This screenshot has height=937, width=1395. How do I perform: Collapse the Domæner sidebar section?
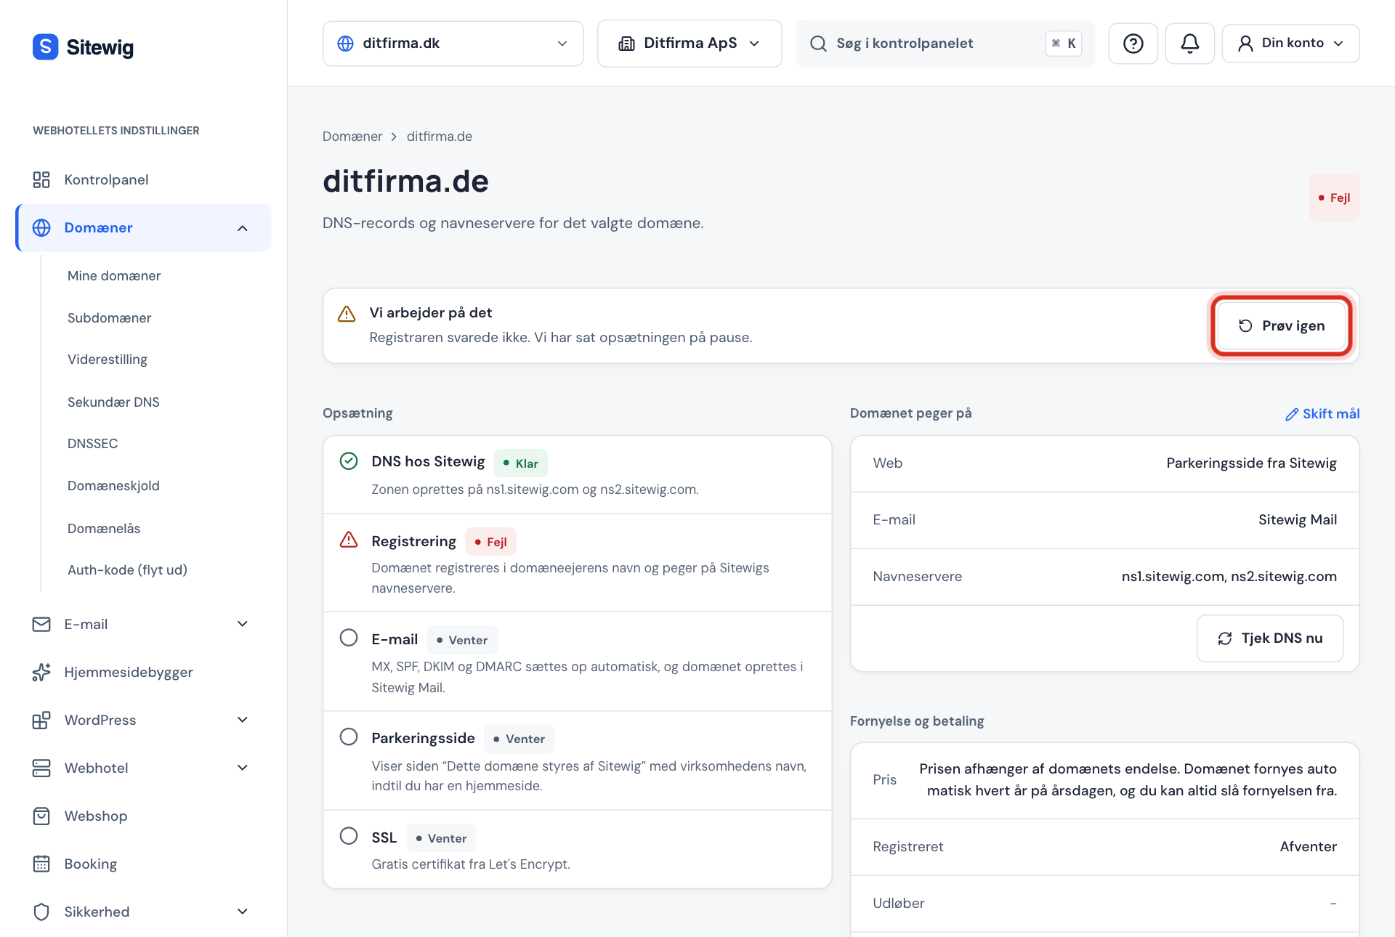[x=243, y=228]
